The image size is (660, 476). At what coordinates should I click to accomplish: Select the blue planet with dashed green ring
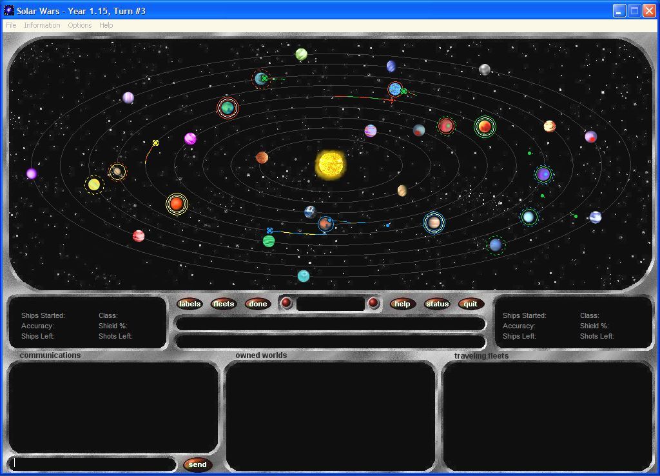pyautogui.click(x=496, y=244)
